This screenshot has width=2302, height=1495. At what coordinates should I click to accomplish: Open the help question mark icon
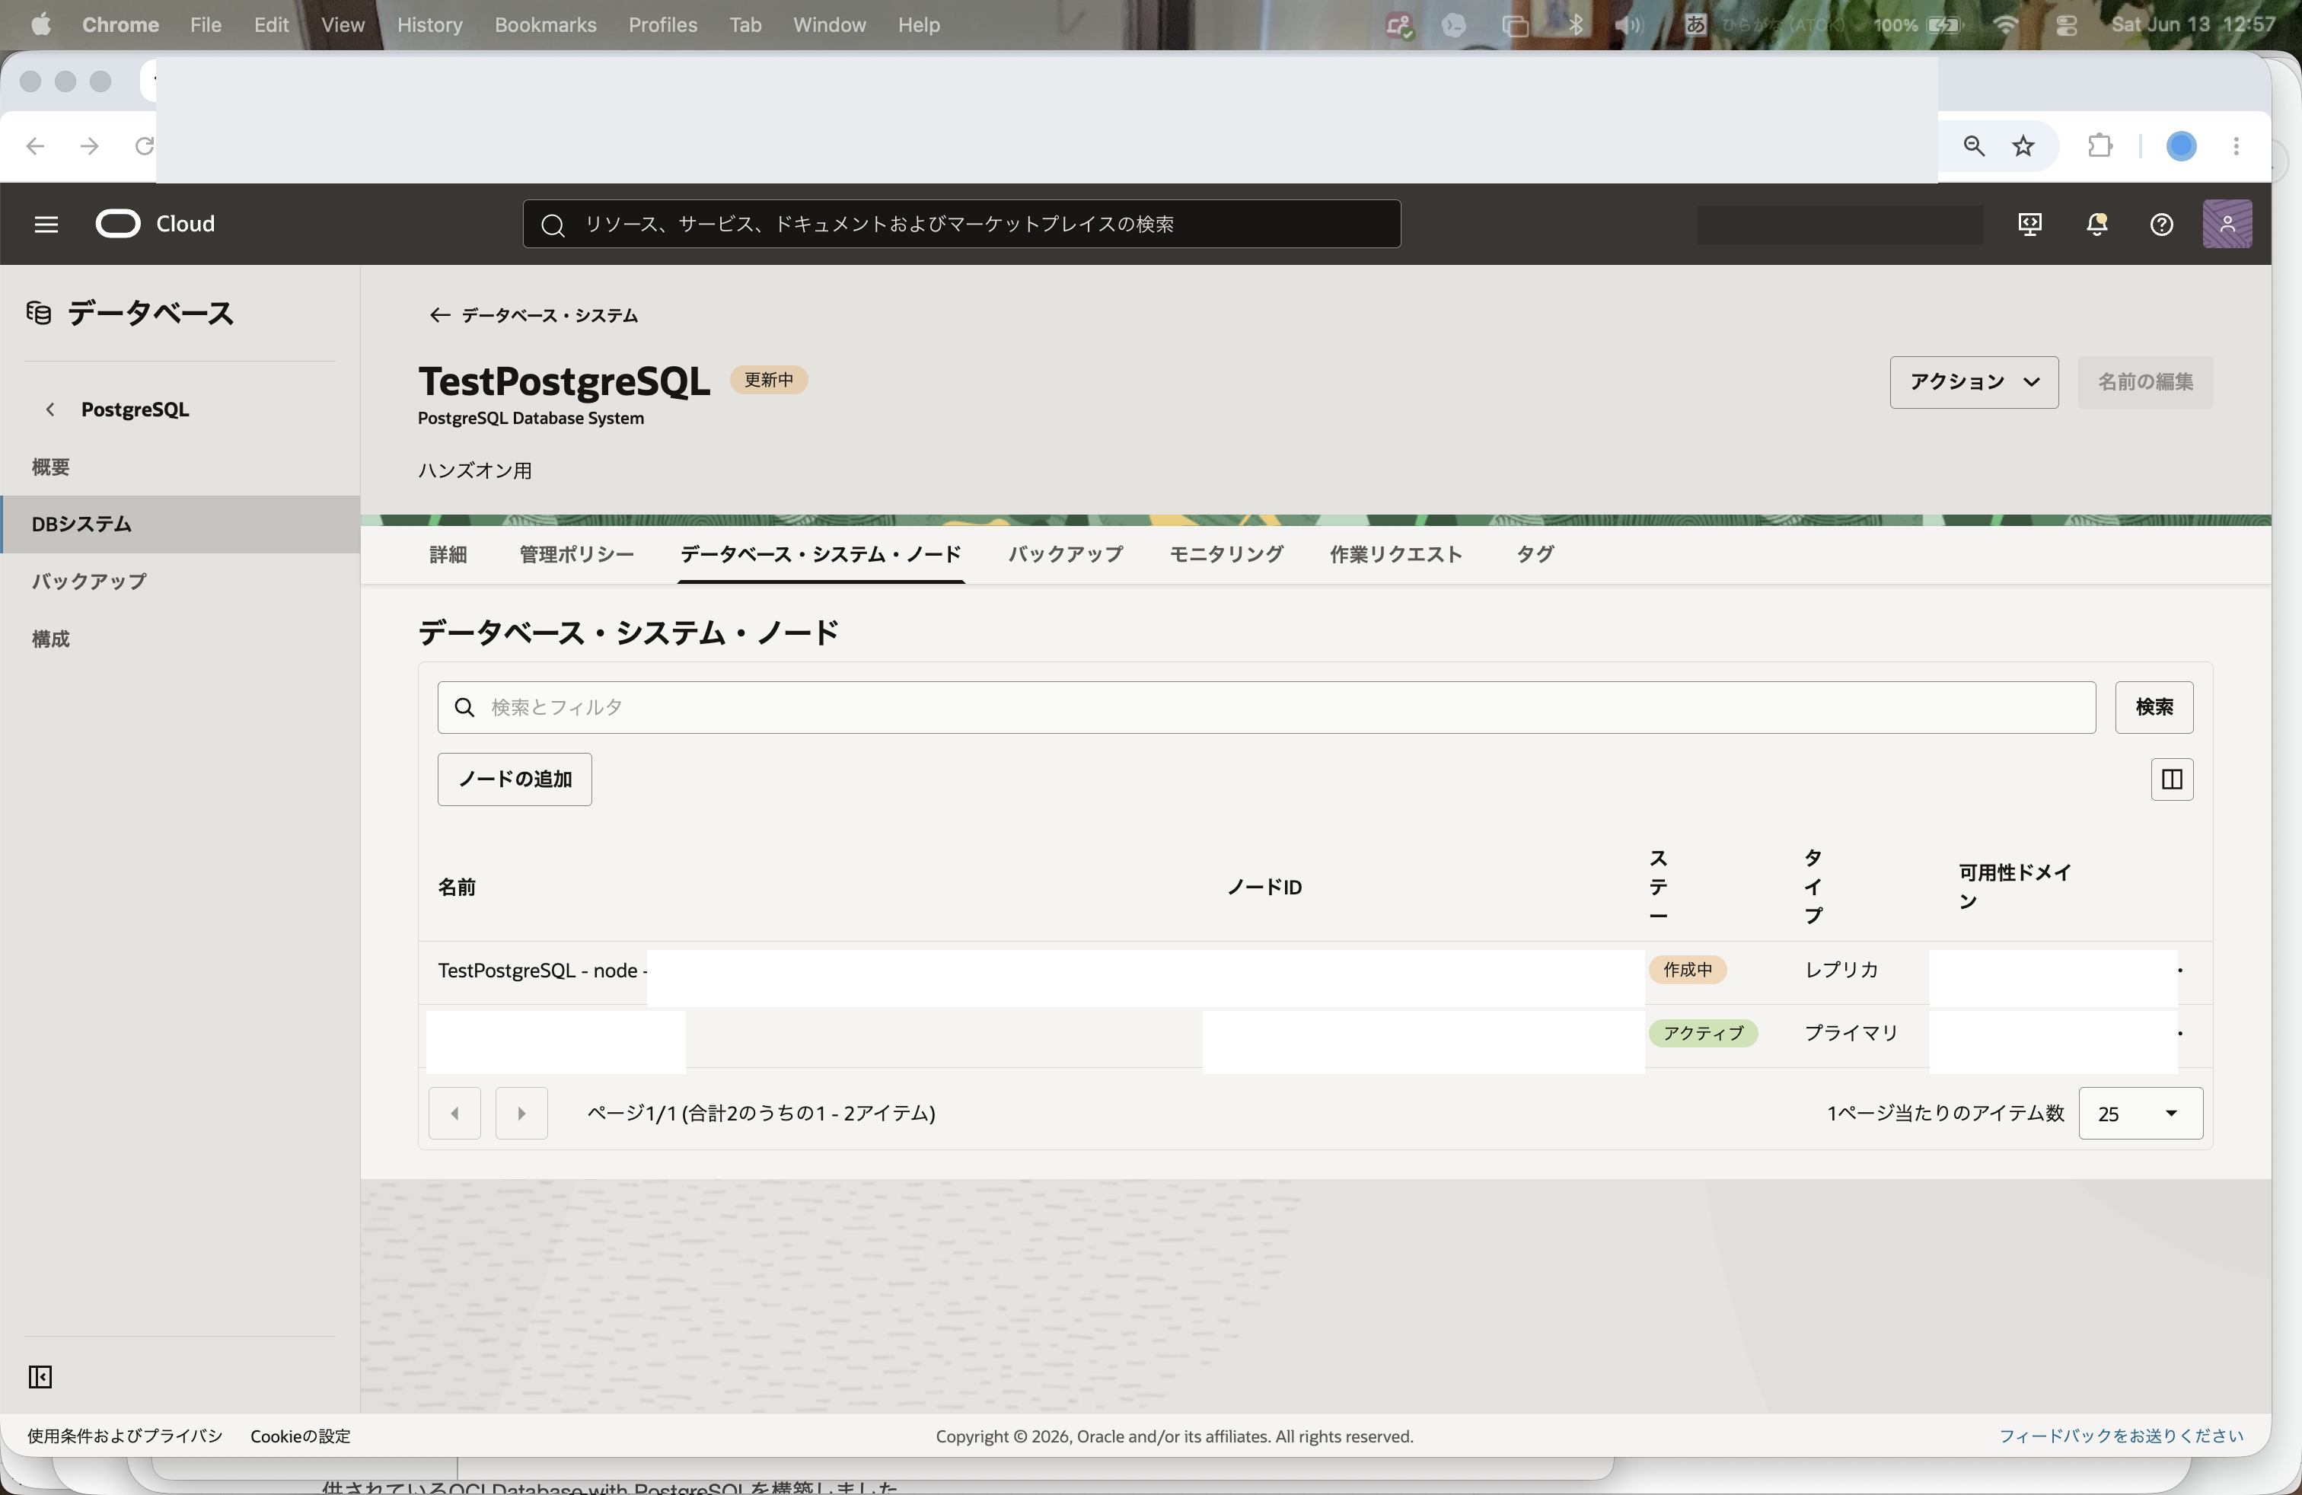(x=2160, y=225)
